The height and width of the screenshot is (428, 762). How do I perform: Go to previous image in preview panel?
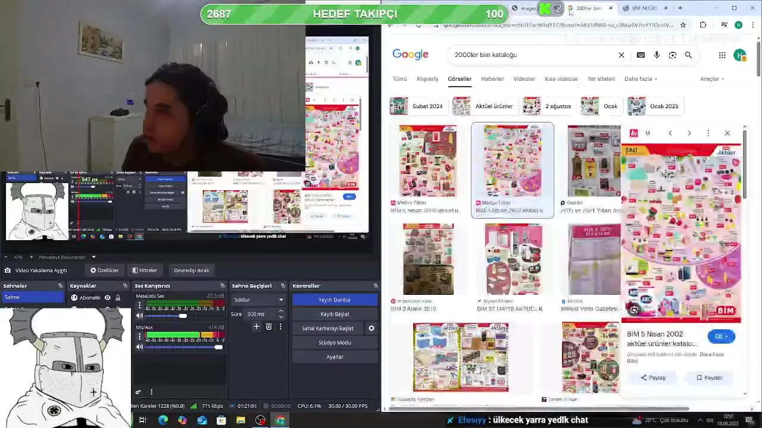coord(670,133)
